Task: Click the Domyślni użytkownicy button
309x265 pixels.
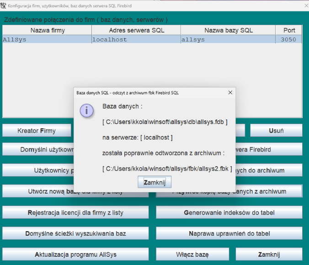Action: pyautogui.click(x=38, y=149)
